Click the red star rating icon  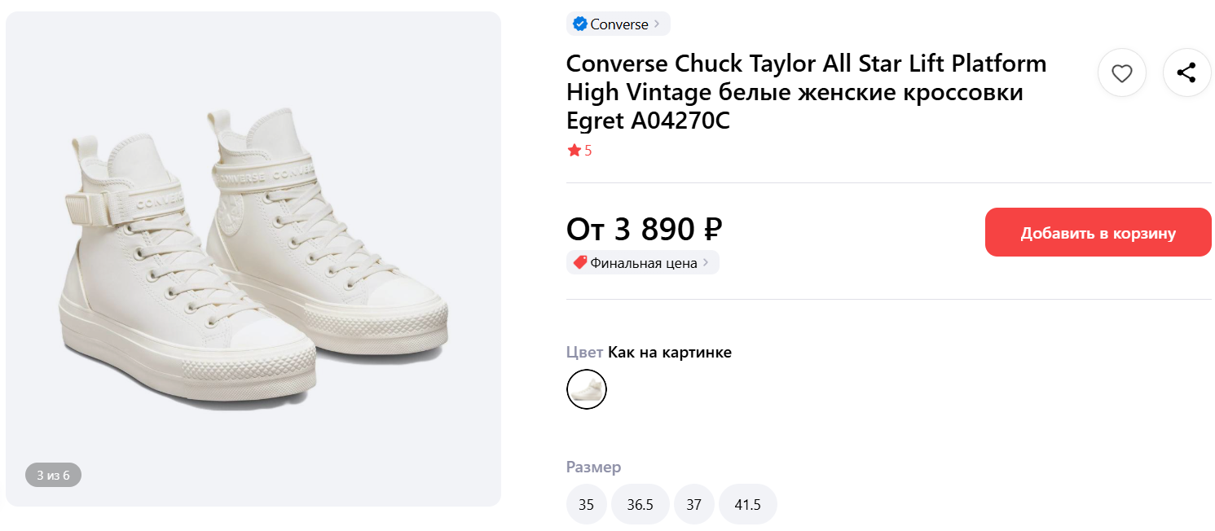574,151
